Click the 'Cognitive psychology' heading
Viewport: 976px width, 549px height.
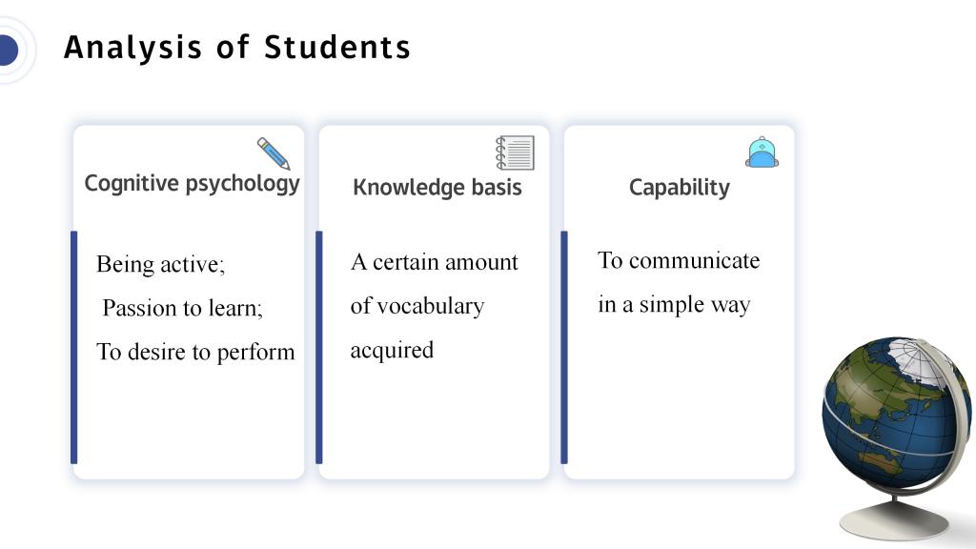point(192,184)
